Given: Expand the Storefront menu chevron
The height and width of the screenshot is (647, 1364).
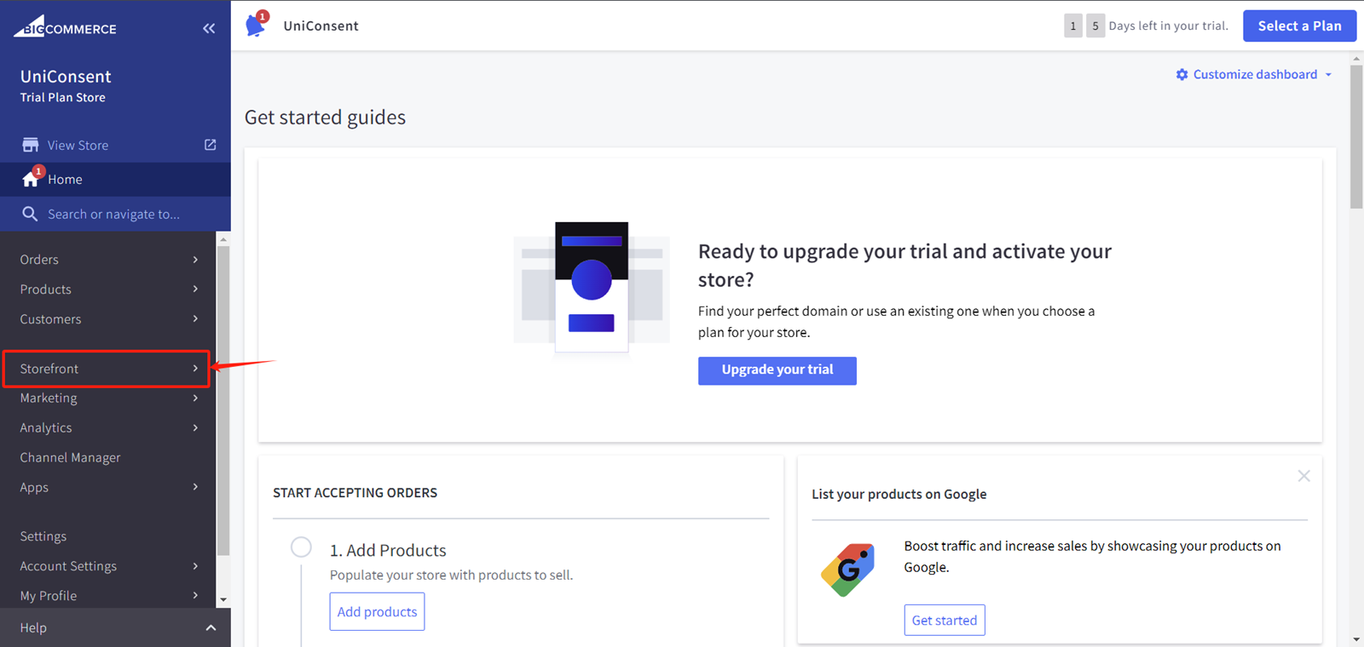Looking at the screenshot, I should tap(195, 369).
